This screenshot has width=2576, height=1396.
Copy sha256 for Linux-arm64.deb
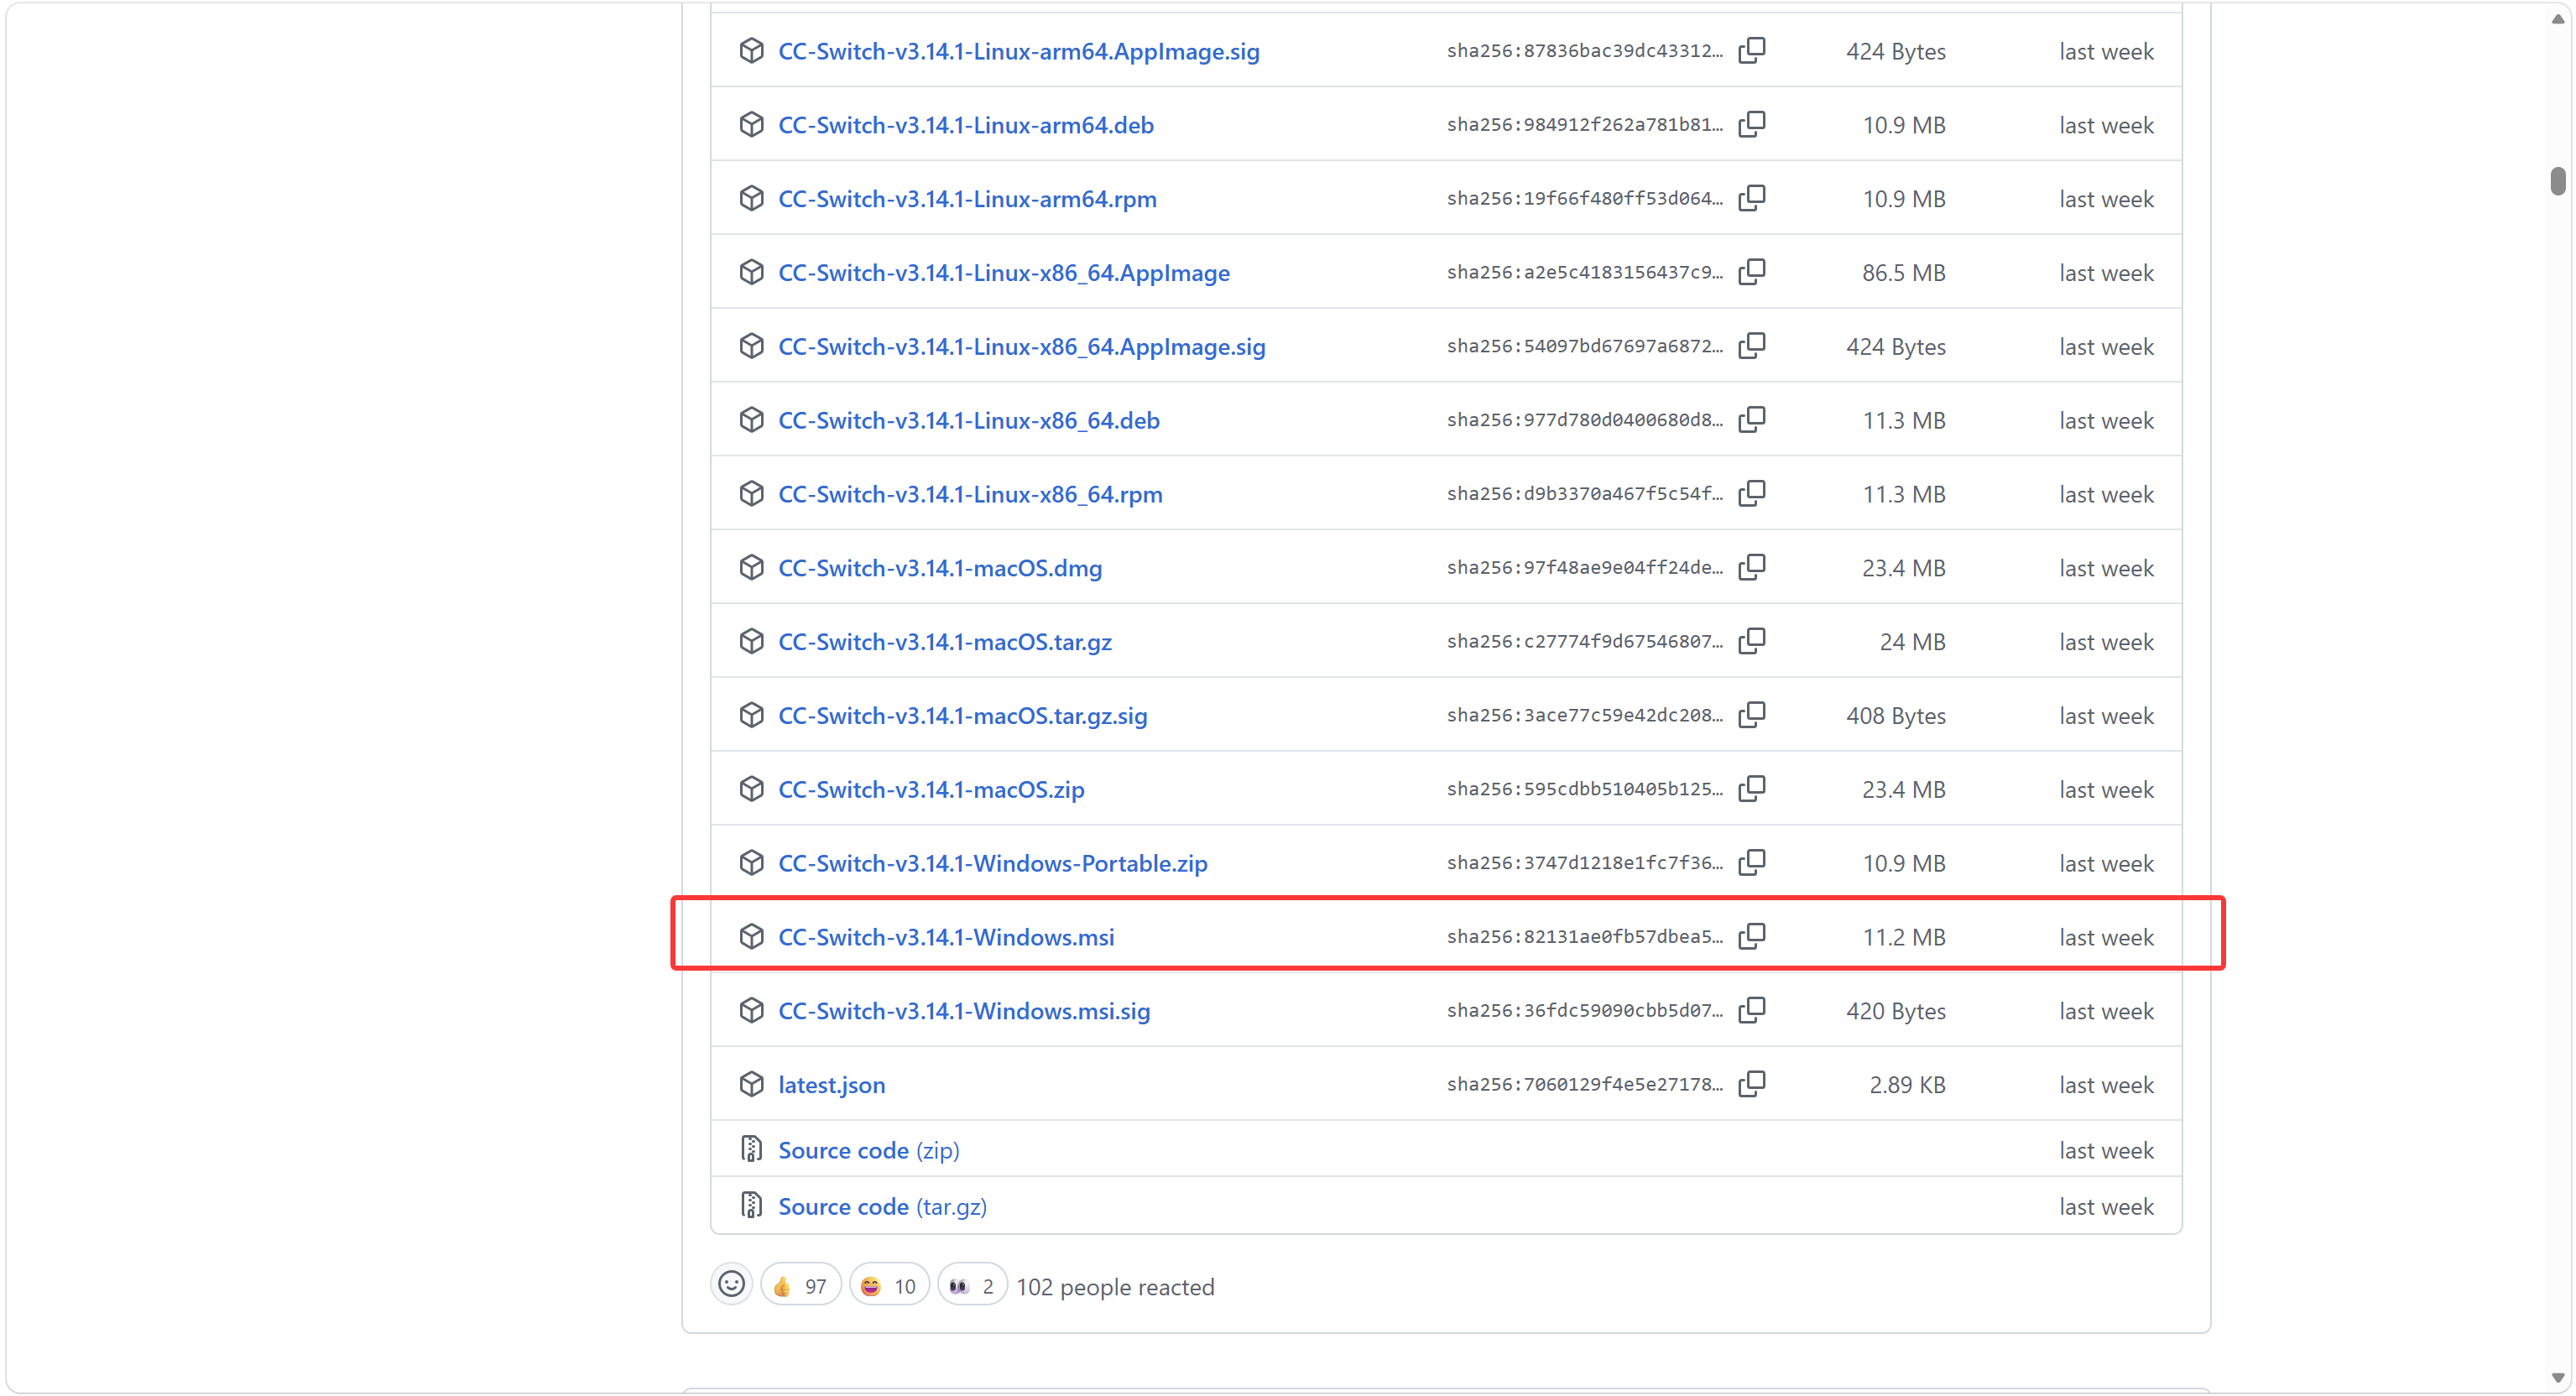[1752, 124]
